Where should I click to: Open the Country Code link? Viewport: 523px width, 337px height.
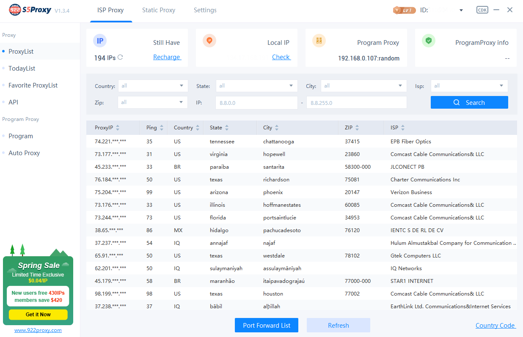click(x=495, y=326)
